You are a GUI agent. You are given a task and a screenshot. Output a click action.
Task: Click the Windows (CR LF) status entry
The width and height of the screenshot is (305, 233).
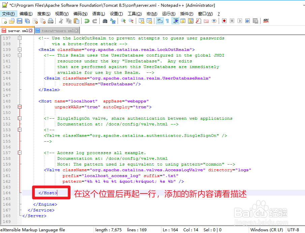(x=267, y=230)
